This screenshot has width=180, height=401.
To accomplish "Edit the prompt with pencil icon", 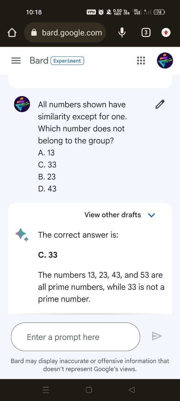I will (x=160, y=104).
